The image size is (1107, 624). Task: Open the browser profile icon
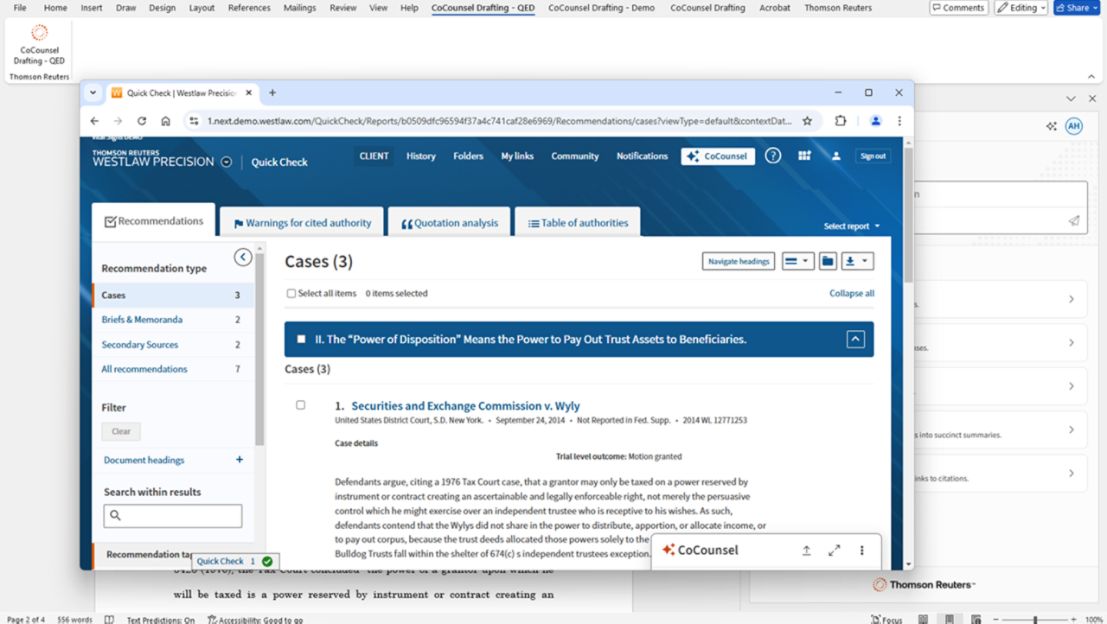876,121
